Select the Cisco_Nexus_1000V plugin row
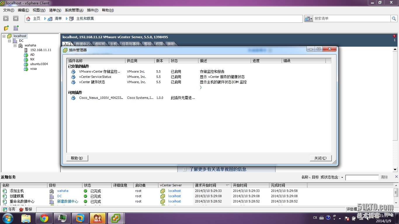The image size is (399, 224). (199, 98)
